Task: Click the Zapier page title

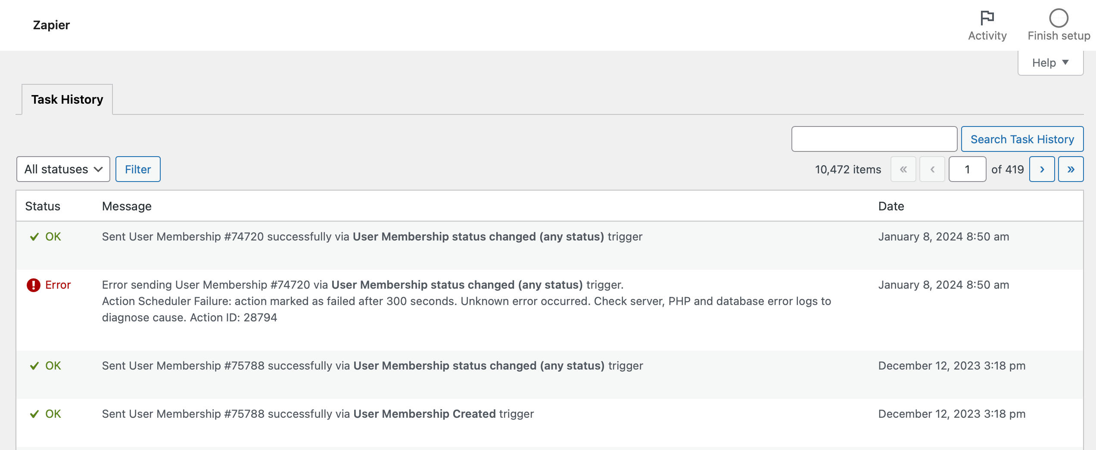Action: 51,25
